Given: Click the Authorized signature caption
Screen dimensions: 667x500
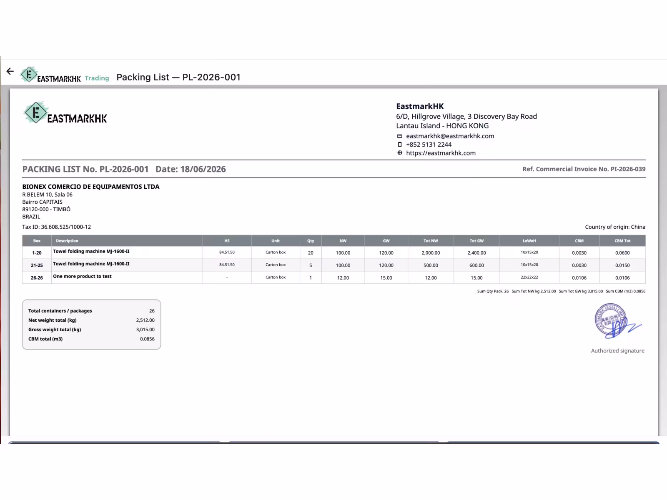Looking at the screenshot, I should [x=617, y=351].
